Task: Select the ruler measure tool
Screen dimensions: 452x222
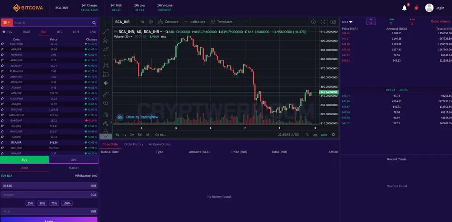Action: (x=105, y=94)
